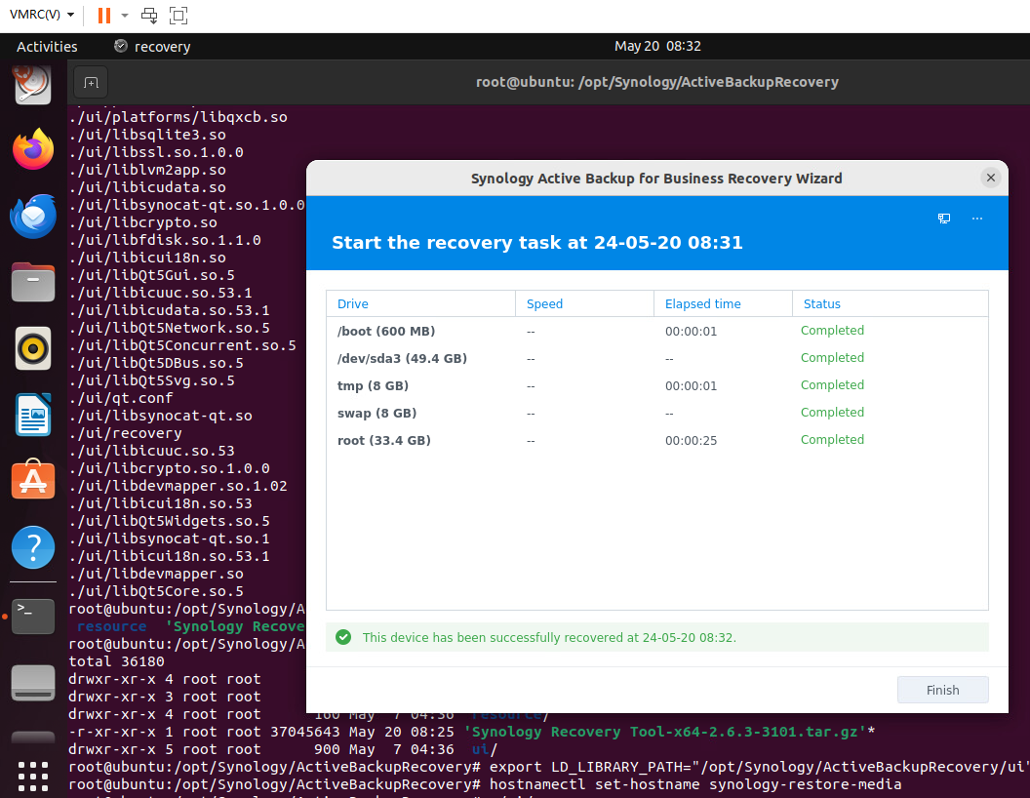Open the wizard's more options ellipsis menu
Image resolution: width=1030 pixels, height=798 pixels.
click(976, 219)
